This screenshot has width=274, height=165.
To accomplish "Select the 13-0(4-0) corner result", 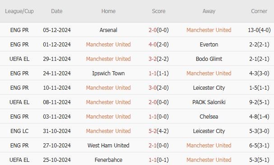I will (259, 30).
